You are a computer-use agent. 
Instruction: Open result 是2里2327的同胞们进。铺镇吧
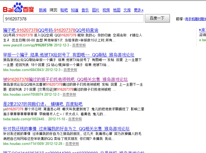click(43, 104)
